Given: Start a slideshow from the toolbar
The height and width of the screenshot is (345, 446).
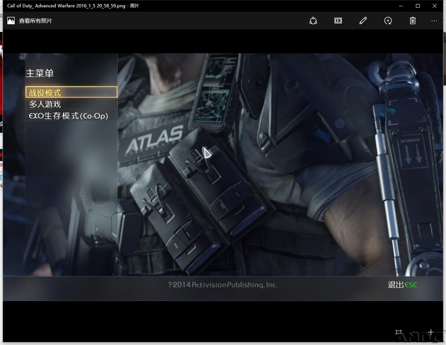Looking at the screenshot, I should (338, 21).
